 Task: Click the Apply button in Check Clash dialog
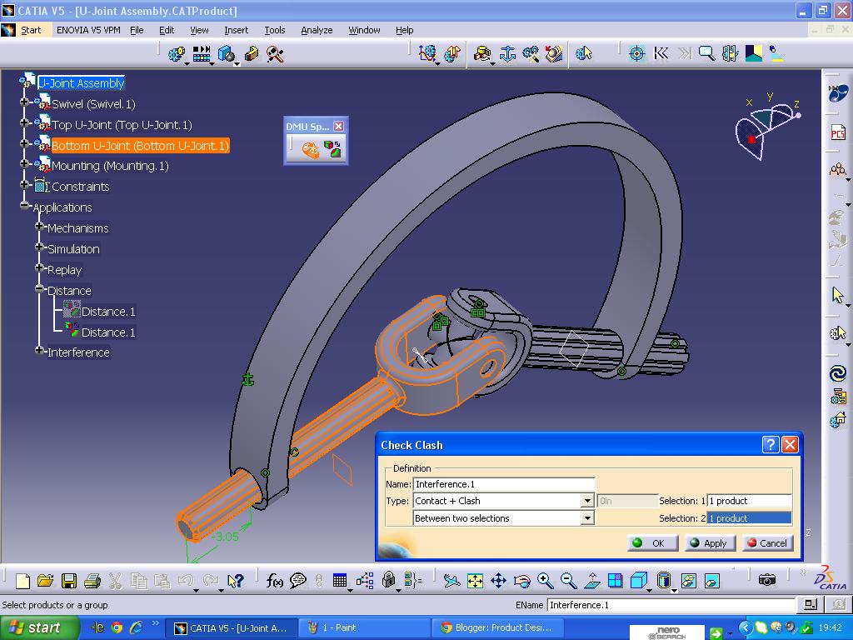pos(709,542)
